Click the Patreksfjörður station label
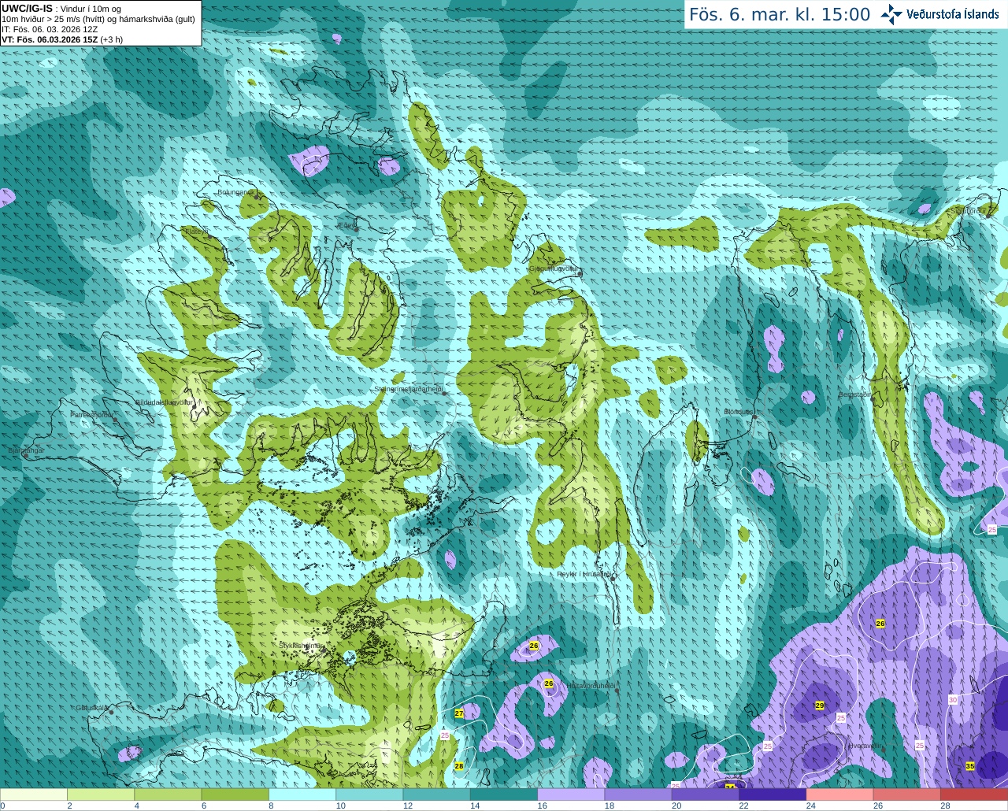 (92, 414)
